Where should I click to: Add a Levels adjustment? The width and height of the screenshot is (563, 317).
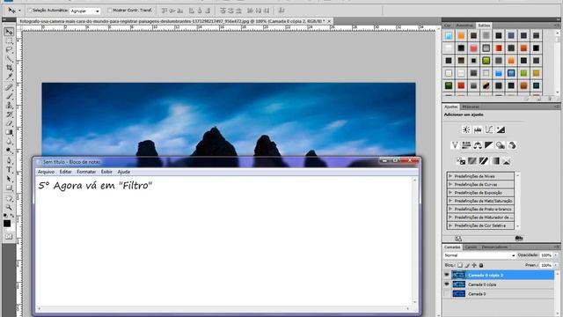click(x=478, y=129)
